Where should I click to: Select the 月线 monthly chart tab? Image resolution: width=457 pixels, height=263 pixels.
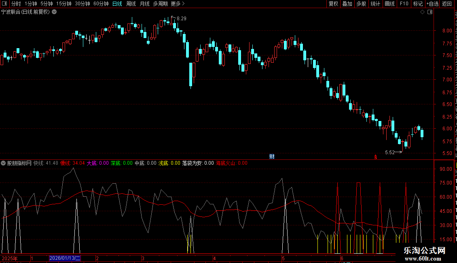click(144, 4)
